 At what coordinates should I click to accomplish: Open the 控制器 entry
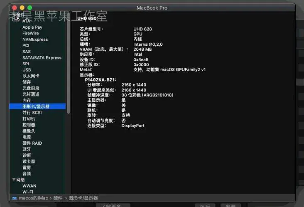point(29,125)
